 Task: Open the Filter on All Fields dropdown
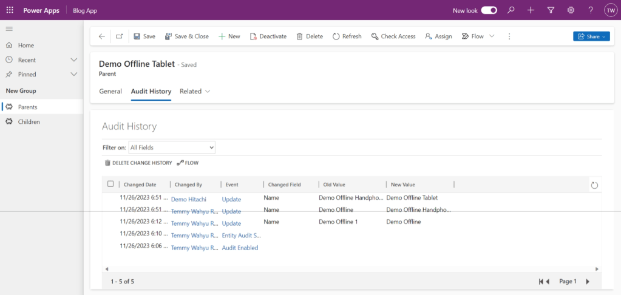click(x=172, y=147)
